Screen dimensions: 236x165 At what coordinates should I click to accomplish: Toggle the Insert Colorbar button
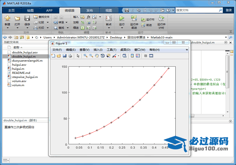132,56
